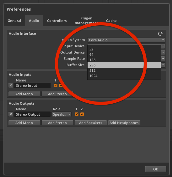Toggle Stereo Output channel 1 checkbox
This screenshot has width=172, height=177.
tap(77, 114)
